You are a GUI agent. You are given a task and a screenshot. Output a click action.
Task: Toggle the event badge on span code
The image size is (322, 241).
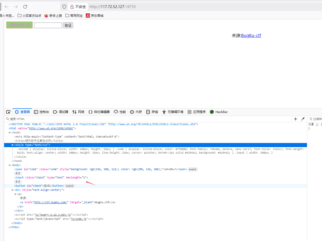click(x=193, y=169)
